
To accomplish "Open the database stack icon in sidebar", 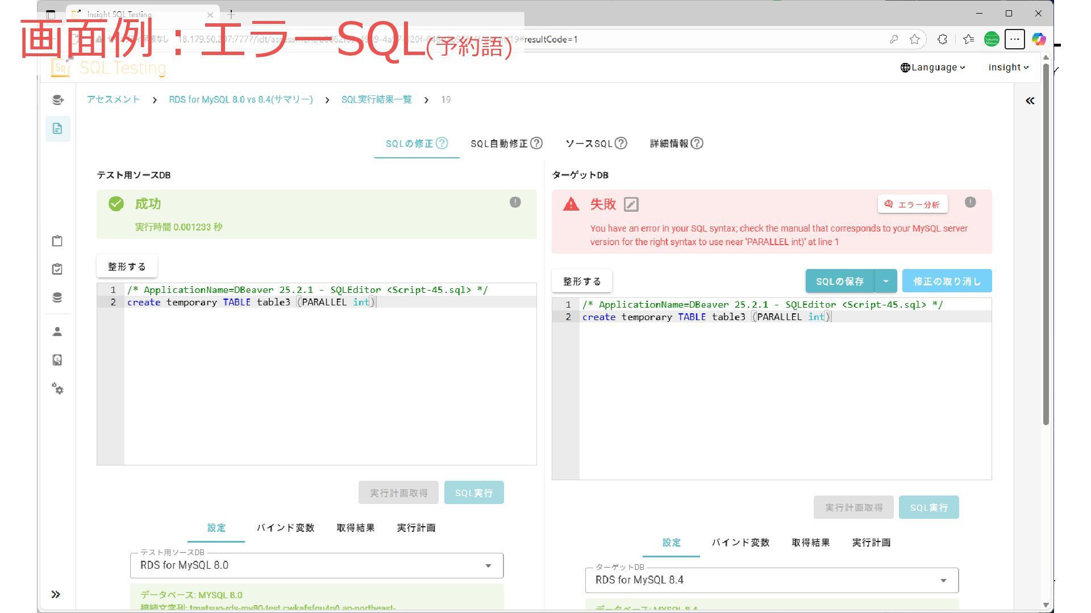I will tap(57, 297).
